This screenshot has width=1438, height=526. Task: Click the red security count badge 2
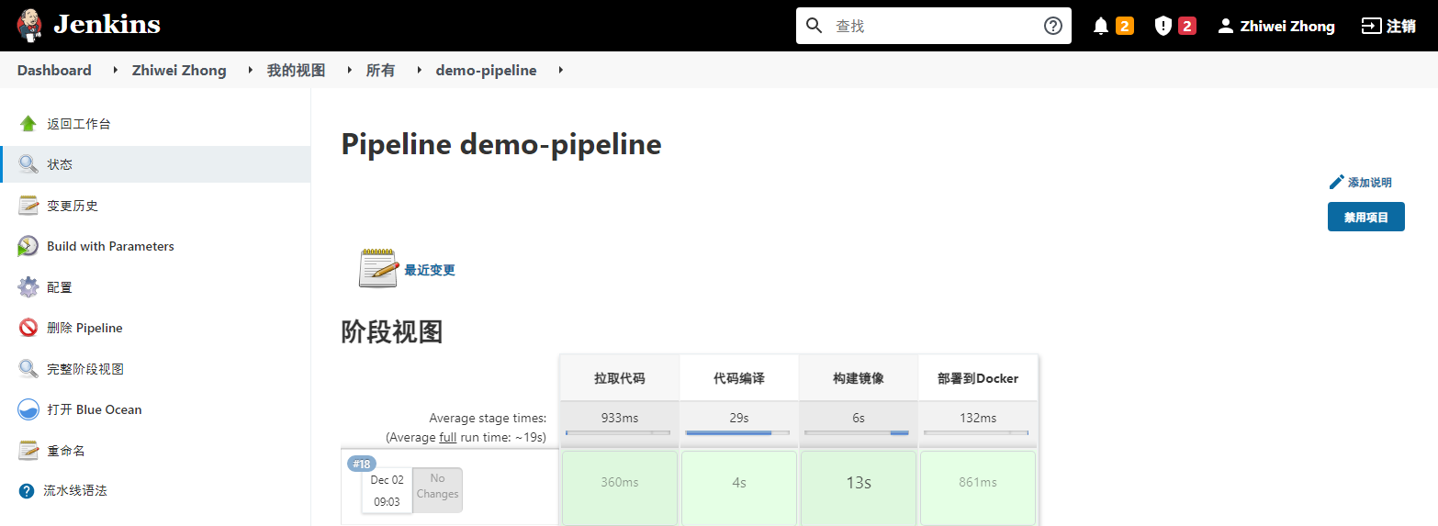coord(1187,26)
